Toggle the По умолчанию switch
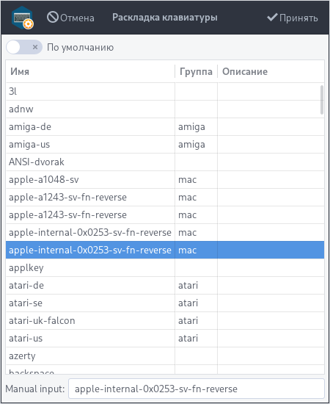 tap(24, 47)
